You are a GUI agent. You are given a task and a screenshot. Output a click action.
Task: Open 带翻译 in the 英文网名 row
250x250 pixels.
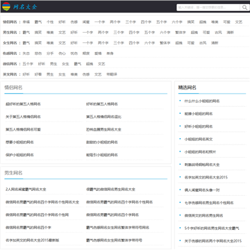click(x=112, y=74)
